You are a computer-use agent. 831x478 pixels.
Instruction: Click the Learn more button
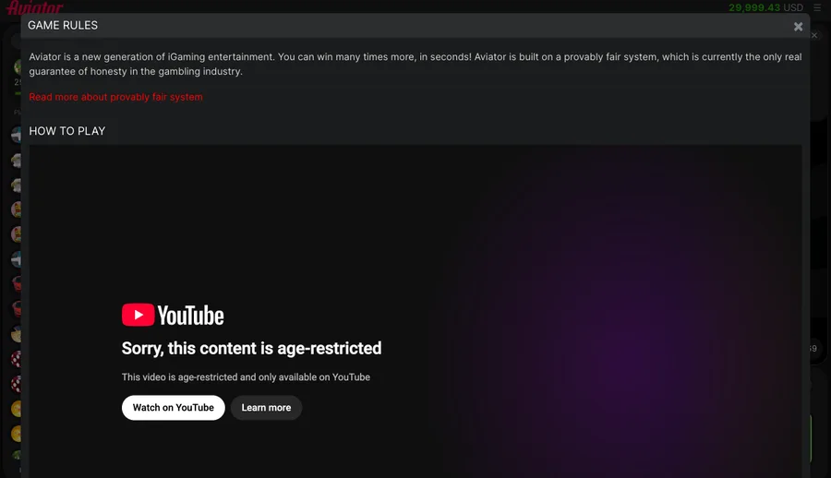pos(266,408)
